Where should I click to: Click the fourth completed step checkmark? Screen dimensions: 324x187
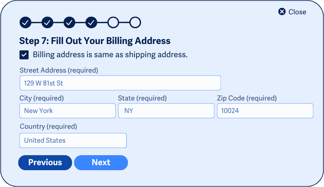point(91,23)
